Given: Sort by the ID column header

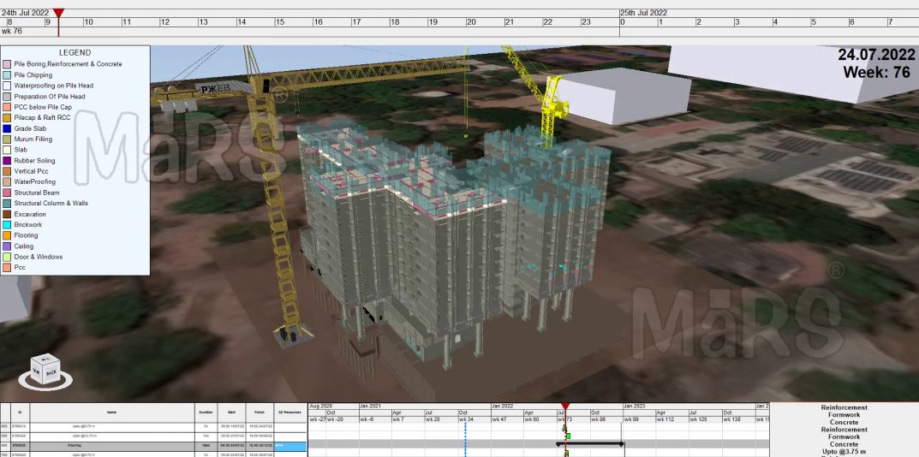Looking at the screenshot, I should tap(20, 412).
